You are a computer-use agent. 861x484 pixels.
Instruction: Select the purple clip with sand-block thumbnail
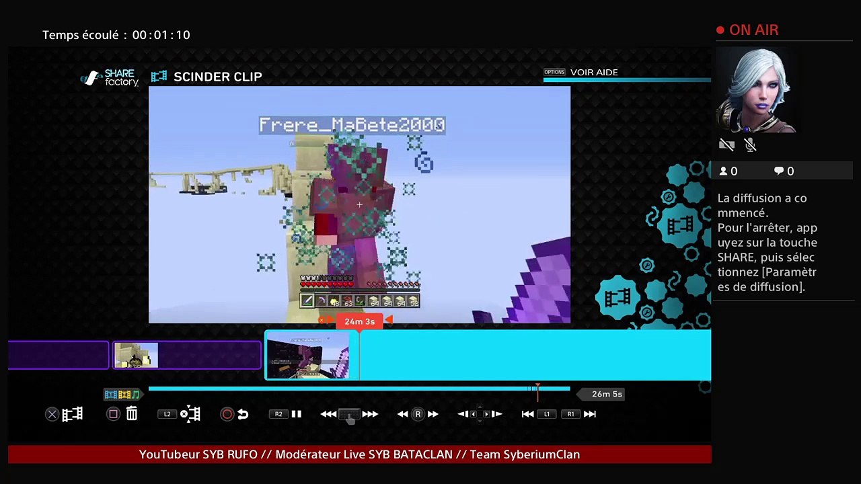187,355
